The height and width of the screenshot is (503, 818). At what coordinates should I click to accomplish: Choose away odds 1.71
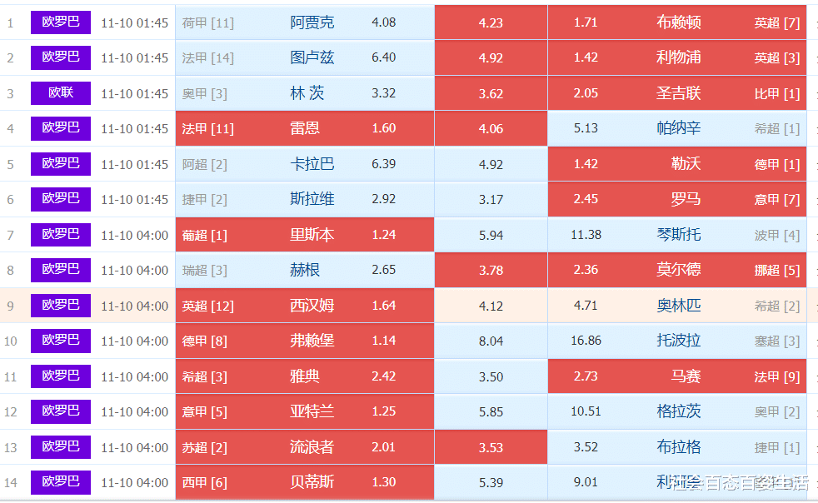coord(586,22)
